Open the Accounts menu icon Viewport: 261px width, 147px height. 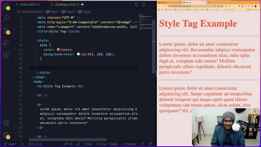pyautogui.click(x=7, y=122)
